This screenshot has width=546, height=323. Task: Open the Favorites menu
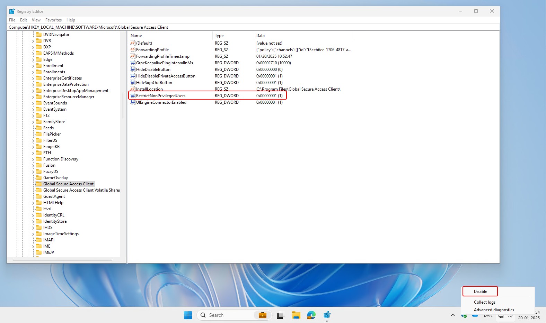coord(53,20)
